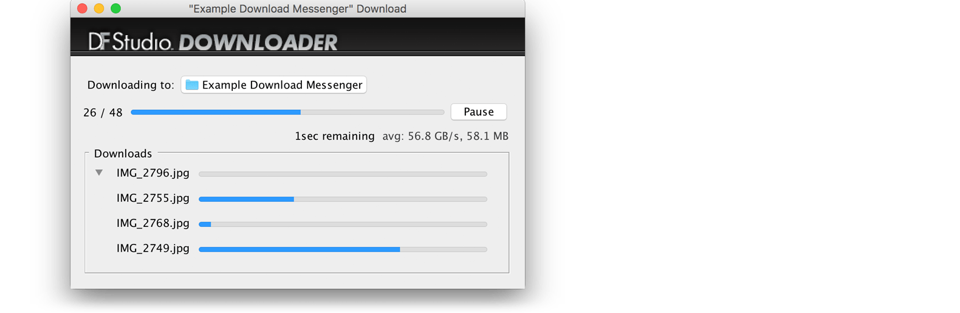Click the window title bar text
This screenshot has width=960, height=313.
298,9
